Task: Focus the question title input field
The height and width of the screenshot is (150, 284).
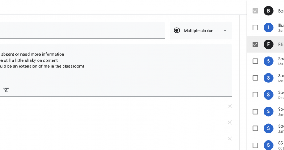Action: [x=82, y=30]
